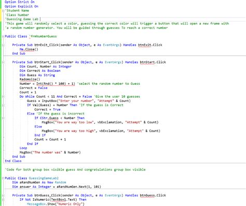Collapse the If Not IsNumeric block
The image size is (246, 206).
click(3, 200)
